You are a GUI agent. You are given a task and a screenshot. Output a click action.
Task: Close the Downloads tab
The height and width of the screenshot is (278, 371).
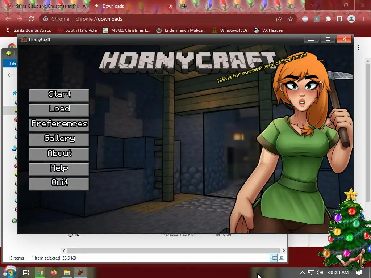pyautogui.click(x=171, y=6)
